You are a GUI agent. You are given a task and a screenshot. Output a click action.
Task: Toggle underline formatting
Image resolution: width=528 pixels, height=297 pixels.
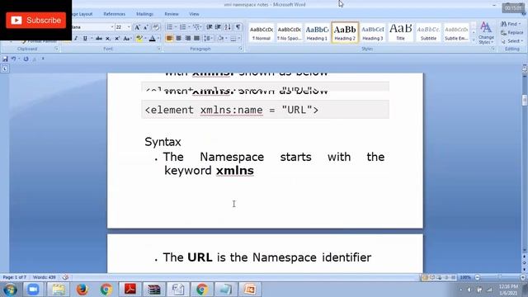point(85,39)
